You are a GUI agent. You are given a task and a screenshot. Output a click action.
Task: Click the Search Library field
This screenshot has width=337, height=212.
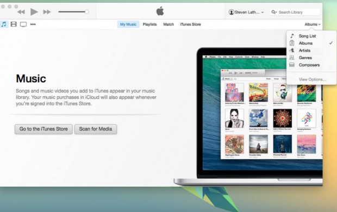(x=298, y=13)
